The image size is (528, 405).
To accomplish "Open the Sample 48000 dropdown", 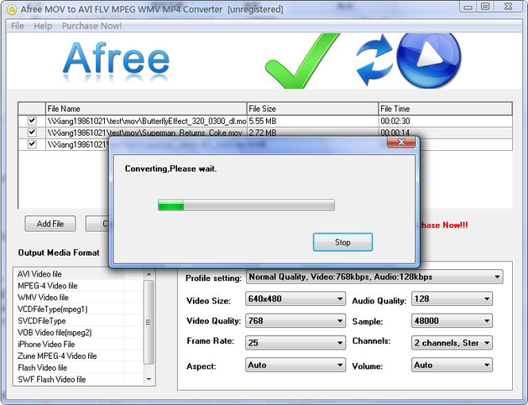I will tap(452, 321).
